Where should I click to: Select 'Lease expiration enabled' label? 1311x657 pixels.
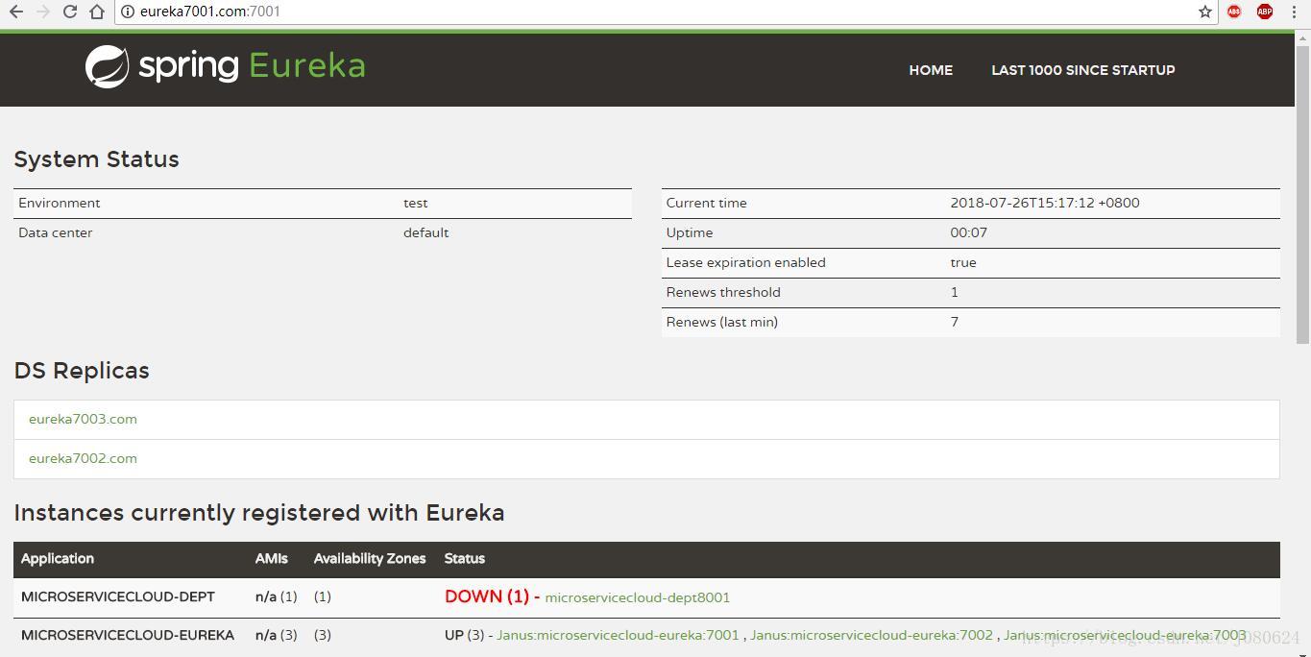coord(745,263)
